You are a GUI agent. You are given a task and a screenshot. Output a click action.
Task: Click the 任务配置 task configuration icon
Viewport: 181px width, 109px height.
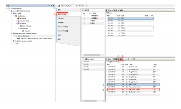pyautogui.click(x=19, y=24)
